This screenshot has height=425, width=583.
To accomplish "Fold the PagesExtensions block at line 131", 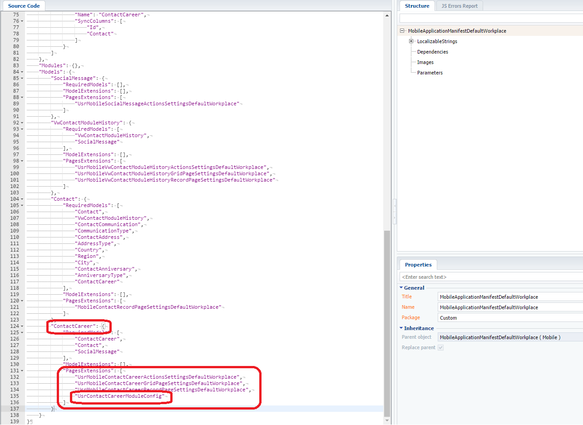I will (x=22, y=371).
